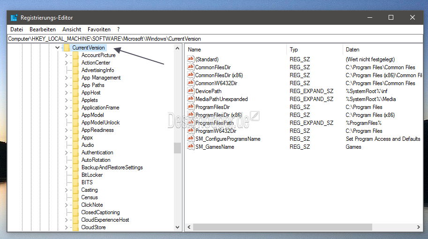Click the tree scroll down arrow

[x=177, y=227]
